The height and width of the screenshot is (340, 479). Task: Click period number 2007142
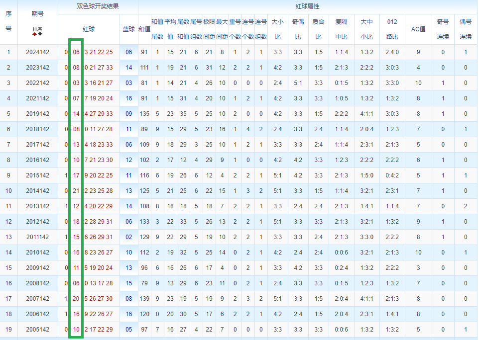[37, 299]
